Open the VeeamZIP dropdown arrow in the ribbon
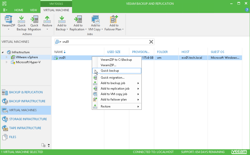250x155 pixels. (9, 29)
